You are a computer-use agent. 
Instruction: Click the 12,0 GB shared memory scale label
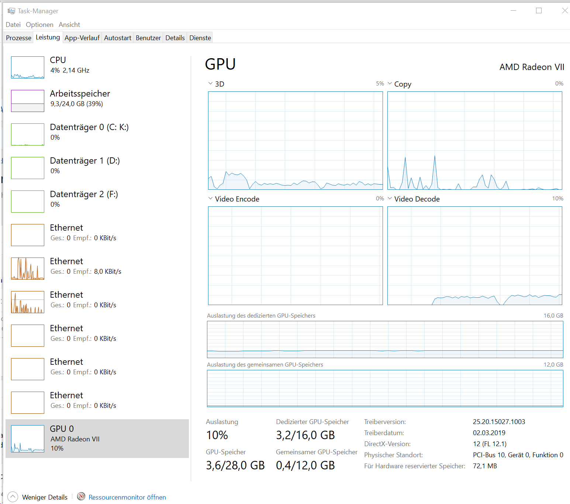(x=553, y=365)
